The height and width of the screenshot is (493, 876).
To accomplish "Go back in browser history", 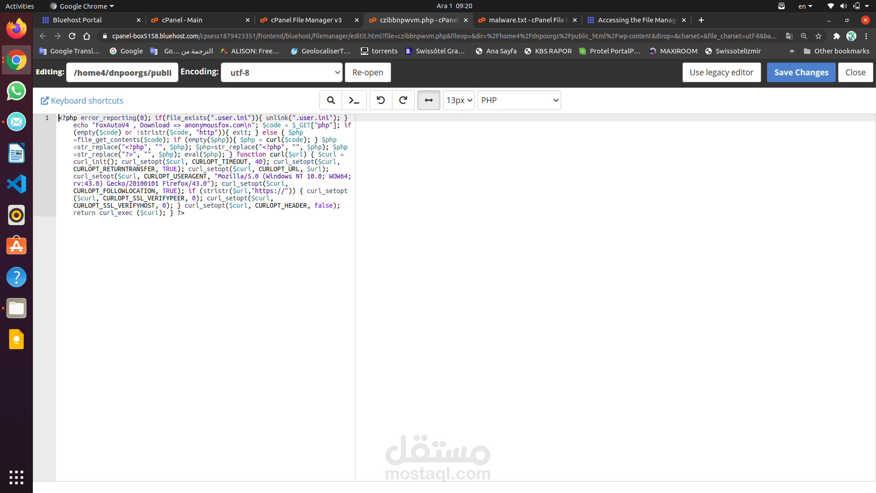I will point(43,36).
